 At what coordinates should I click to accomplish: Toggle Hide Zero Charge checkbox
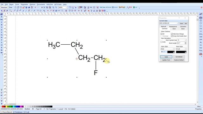click(172, 34)
